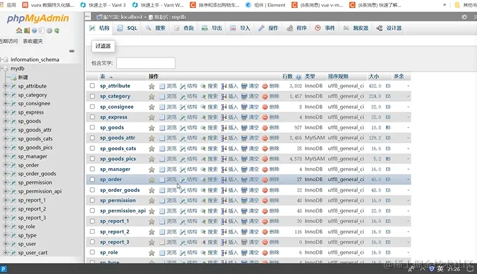Click the favorite star for sp_role

point(151,253)
